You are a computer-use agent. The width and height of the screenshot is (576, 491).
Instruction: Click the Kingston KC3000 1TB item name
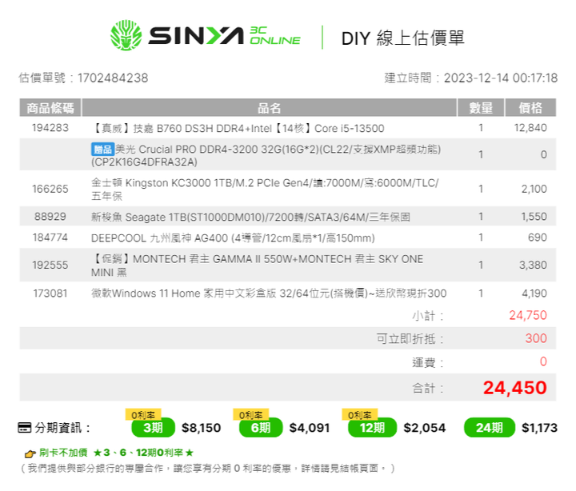pos(266,190)
